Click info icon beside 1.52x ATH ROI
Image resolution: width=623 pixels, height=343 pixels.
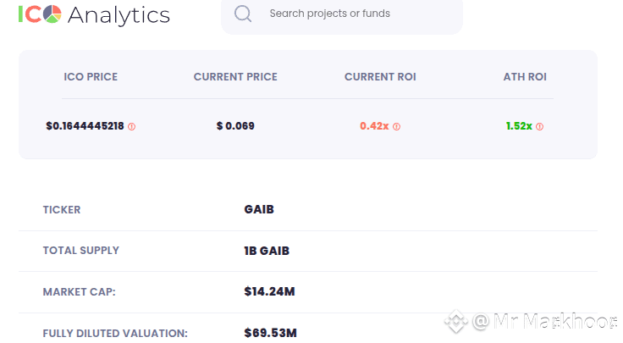point(540,126)
